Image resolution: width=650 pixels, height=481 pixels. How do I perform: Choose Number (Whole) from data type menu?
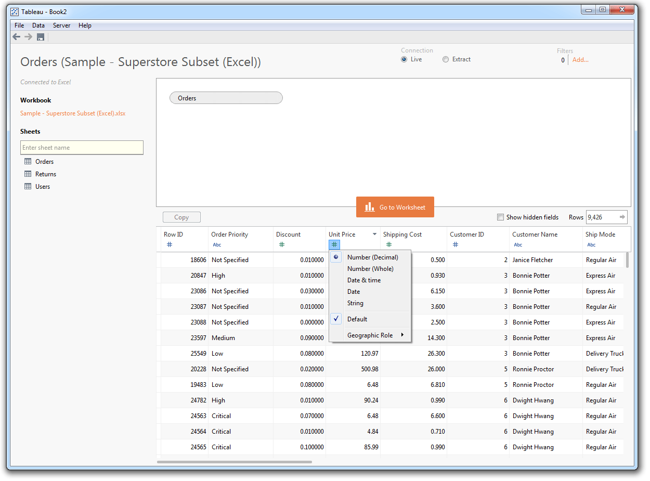[x=370, y=268]
